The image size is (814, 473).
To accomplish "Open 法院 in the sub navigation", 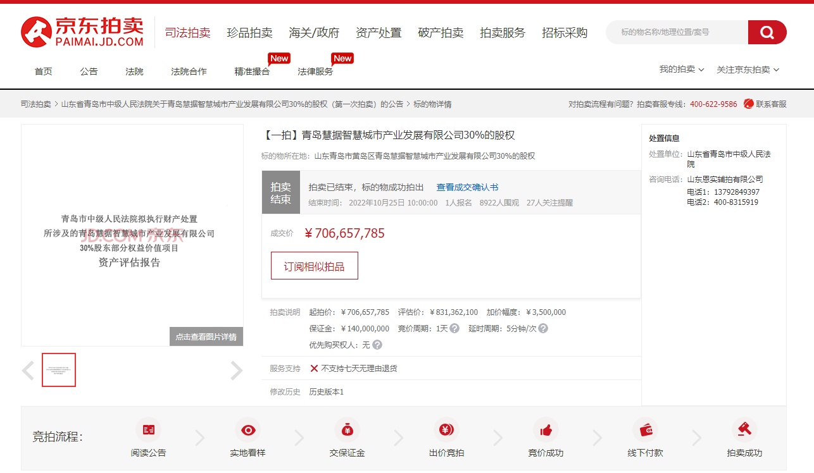I will [135, 71].
